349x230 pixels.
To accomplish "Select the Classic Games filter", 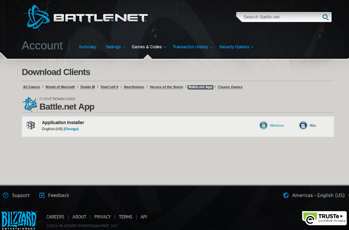I will (x=230, y=87).
